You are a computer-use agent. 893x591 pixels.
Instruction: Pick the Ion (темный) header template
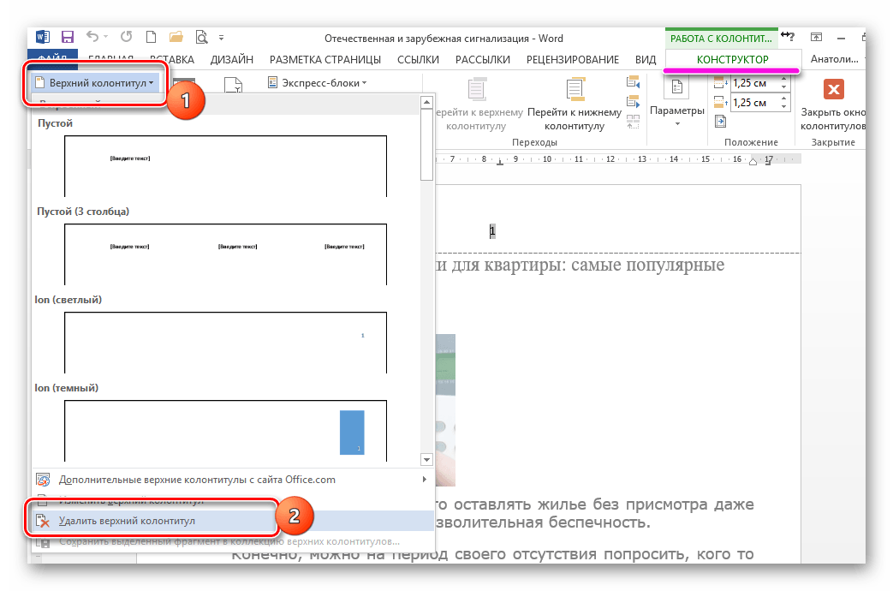(225, 430)
